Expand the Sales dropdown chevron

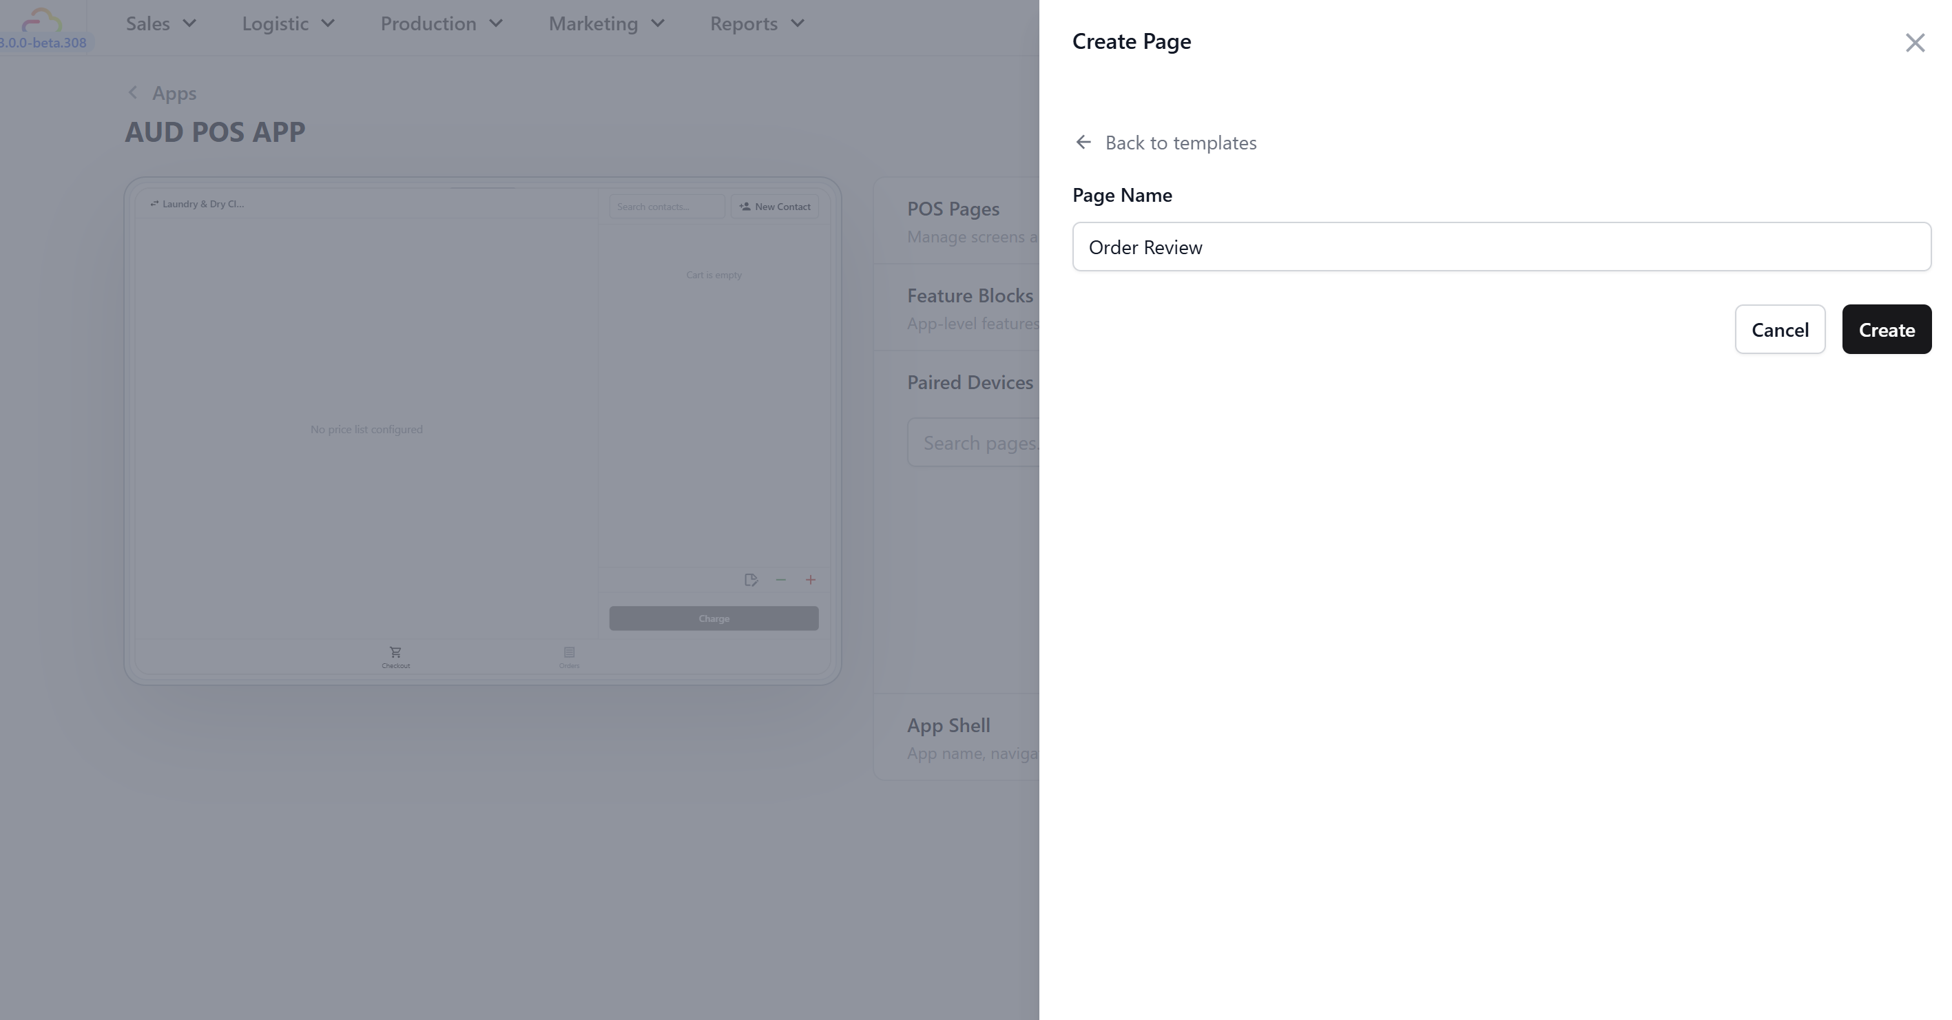[189, 23]
